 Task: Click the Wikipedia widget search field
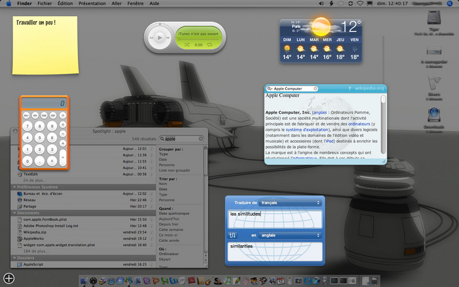[x=292, y=88]
